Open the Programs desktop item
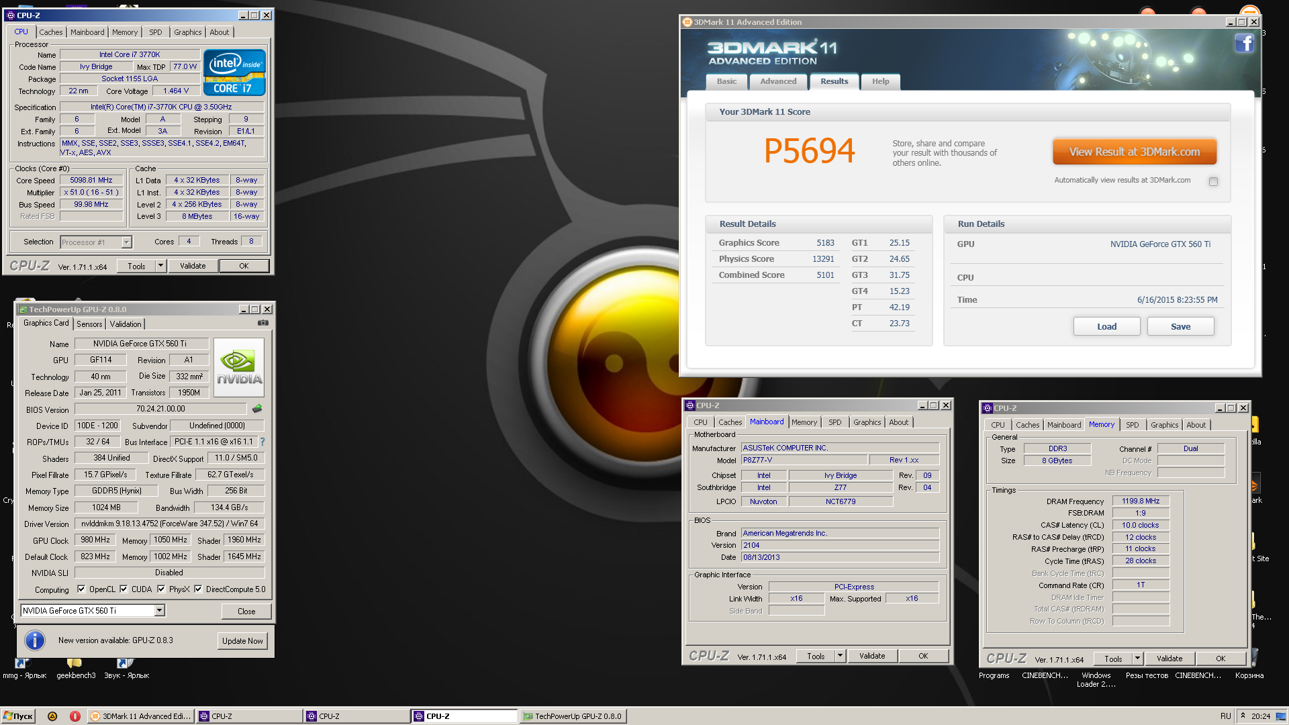The width and height of the screenshot is (1289, 725). [x=994, y=675]
